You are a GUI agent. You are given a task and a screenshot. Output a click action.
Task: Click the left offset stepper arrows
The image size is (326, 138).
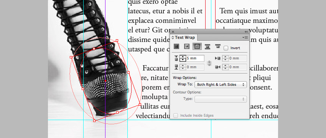point(226,58)
